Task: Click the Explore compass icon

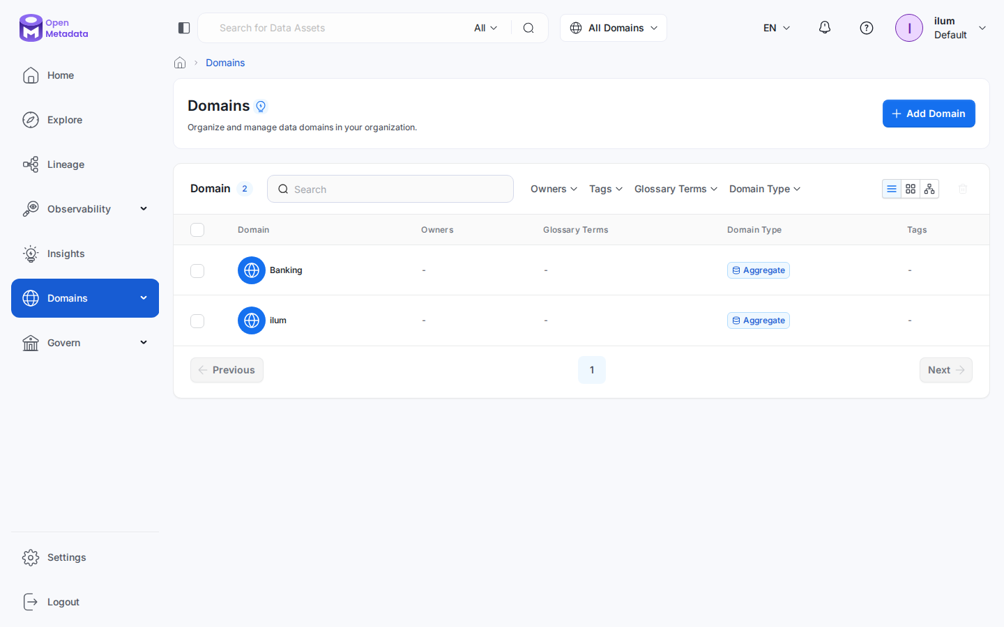Action: (x=31, y=120)
